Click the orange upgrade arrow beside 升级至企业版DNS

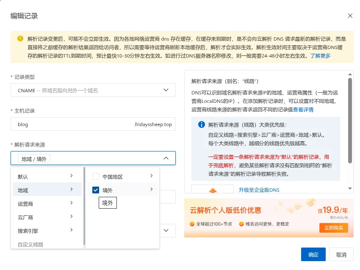[213, 190]
